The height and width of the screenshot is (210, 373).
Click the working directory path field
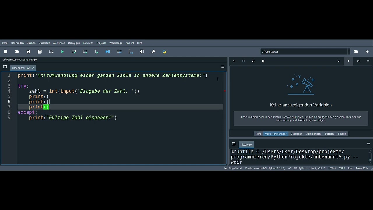pos(304,52)
